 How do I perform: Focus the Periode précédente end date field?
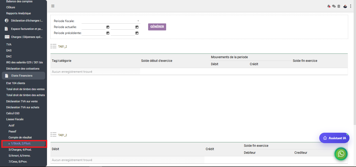tap(123, 33)
